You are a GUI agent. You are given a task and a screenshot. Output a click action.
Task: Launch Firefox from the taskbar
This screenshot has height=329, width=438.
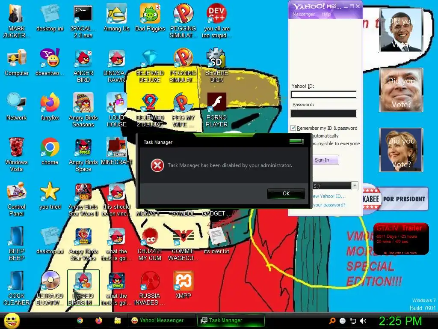pyautogui.click(x=99, y=320)
